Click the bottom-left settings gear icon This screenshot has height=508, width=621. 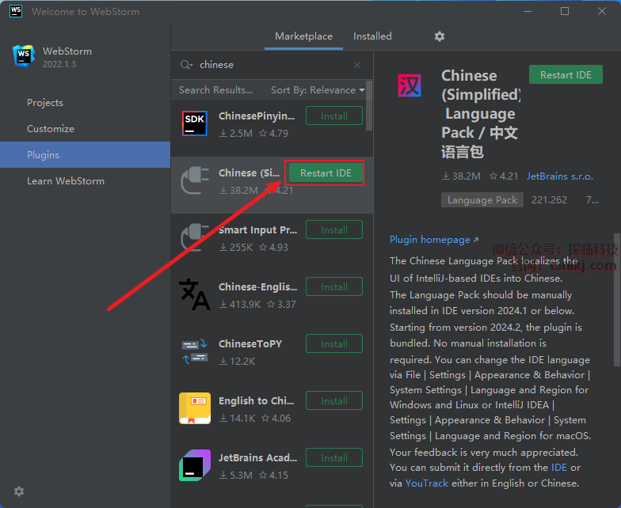19,491
